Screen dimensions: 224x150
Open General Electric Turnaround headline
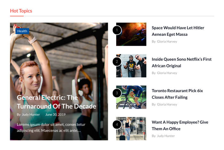coord(56,102)
